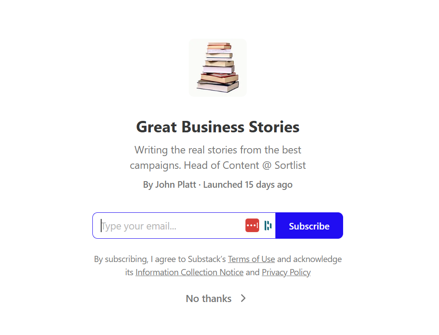
Task: Click the chevron arrow beside No thanks
Action: (243, 299)
